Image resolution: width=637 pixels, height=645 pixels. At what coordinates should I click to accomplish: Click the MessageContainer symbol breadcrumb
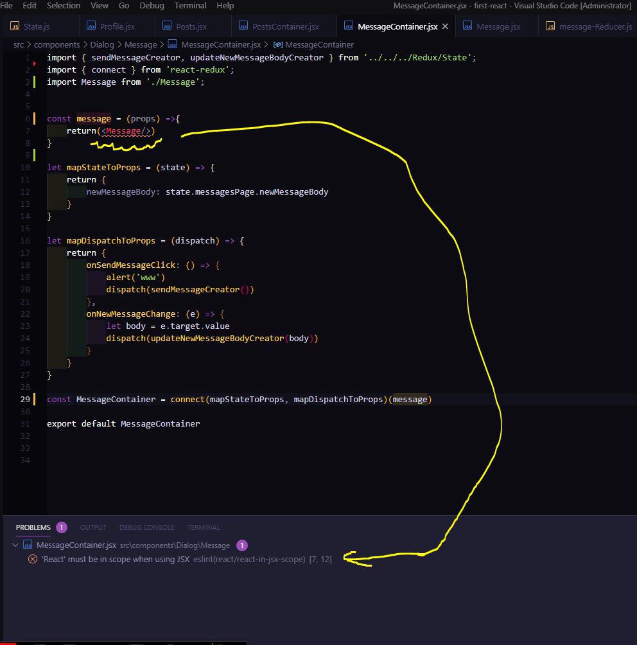point(319,44)
